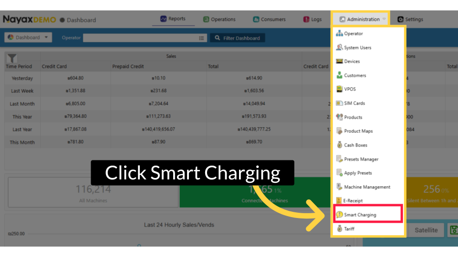The image size is (458, 257).
Task: Click the Prepaid Credit column header
Action: (128, 67)
